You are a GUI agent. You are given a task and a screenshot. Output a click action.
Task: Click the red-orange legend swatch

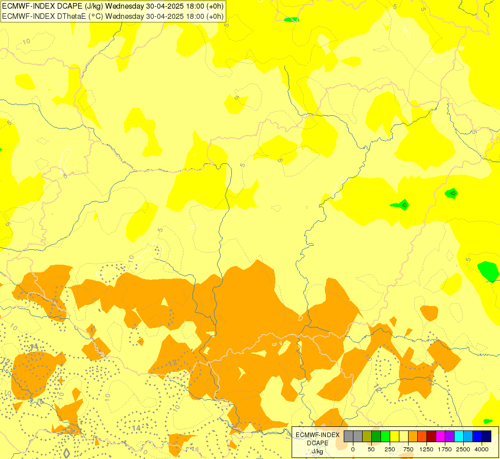422,436
